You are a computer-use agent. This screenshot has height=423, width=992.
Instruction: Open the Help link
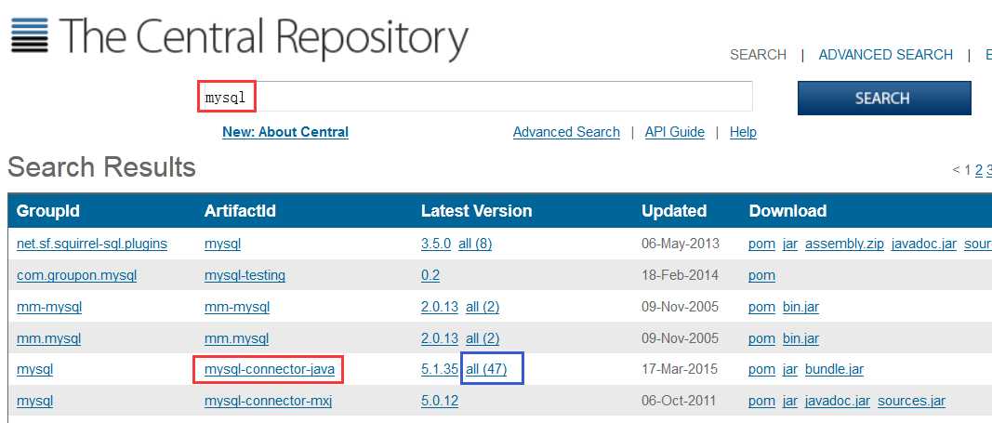(x=743, y=132)
